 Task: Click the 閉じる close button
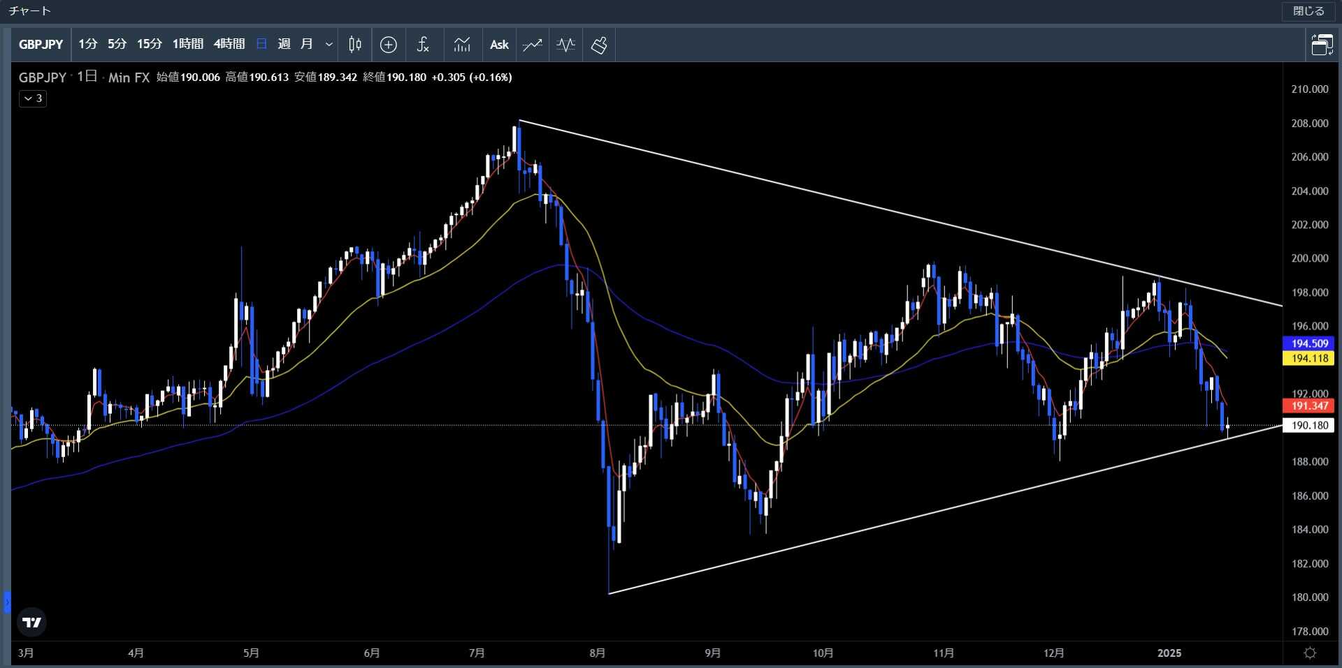1308,11
